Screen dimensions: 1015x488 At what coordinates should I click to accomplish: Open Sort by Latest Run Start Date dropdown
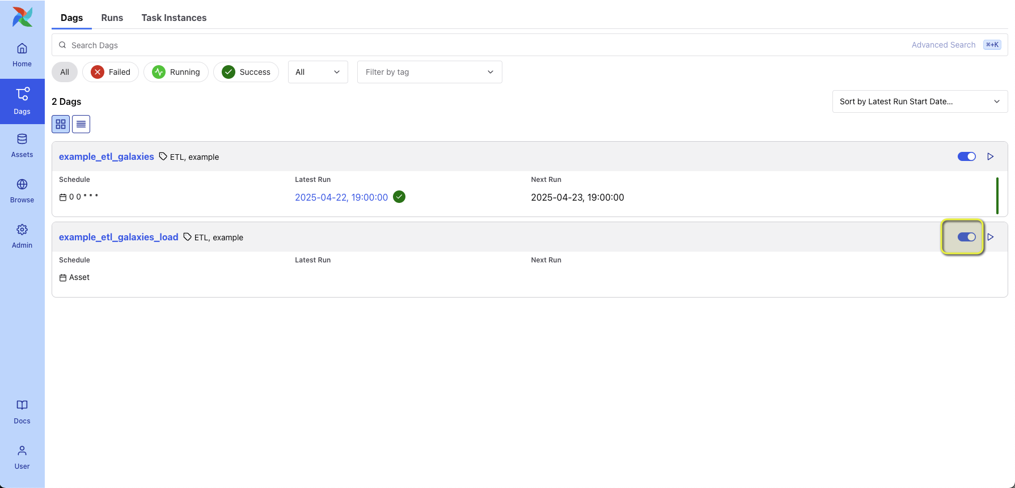(x=920, y=101)
